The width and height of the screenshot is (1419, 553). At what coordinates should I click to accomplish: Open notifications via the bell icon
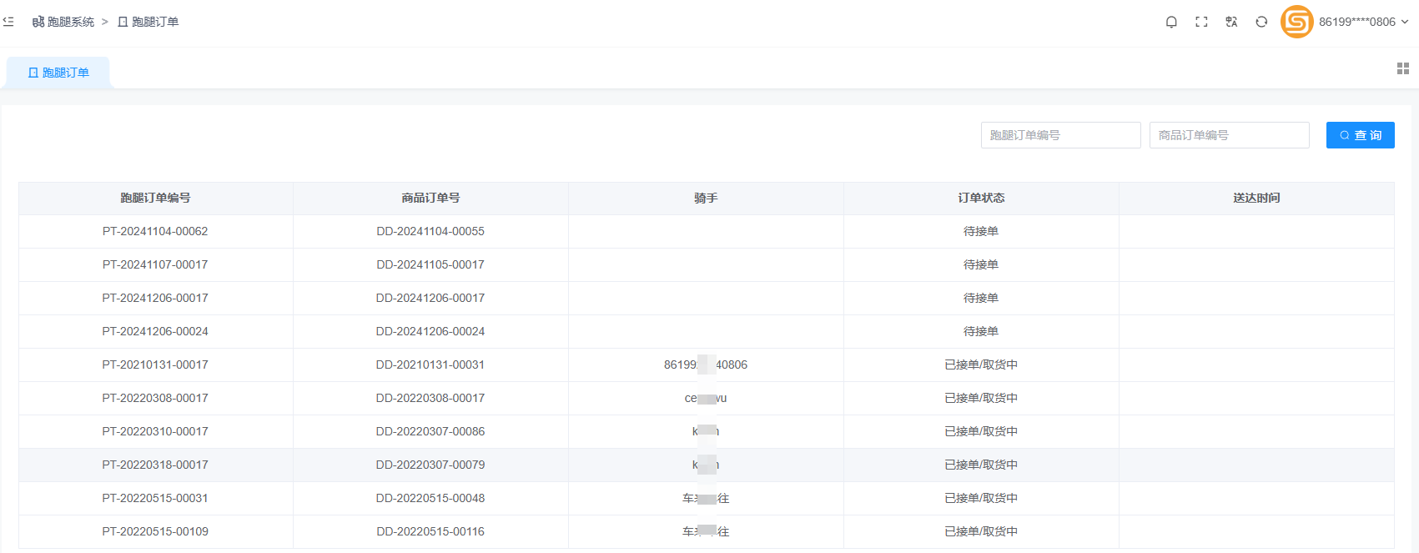pos(1171,22)
